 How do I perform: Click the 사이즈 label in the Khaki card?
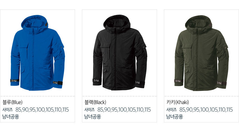tap(172, 110)
